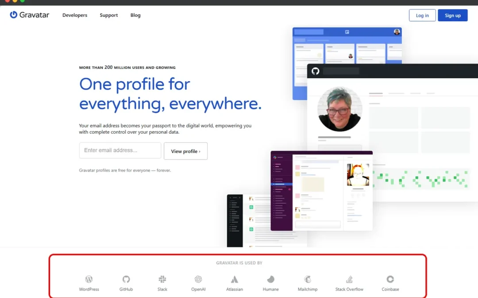This screenshot has width=478, height=298.
Task: Click the Slack logo icon
Action: (162, 279)
